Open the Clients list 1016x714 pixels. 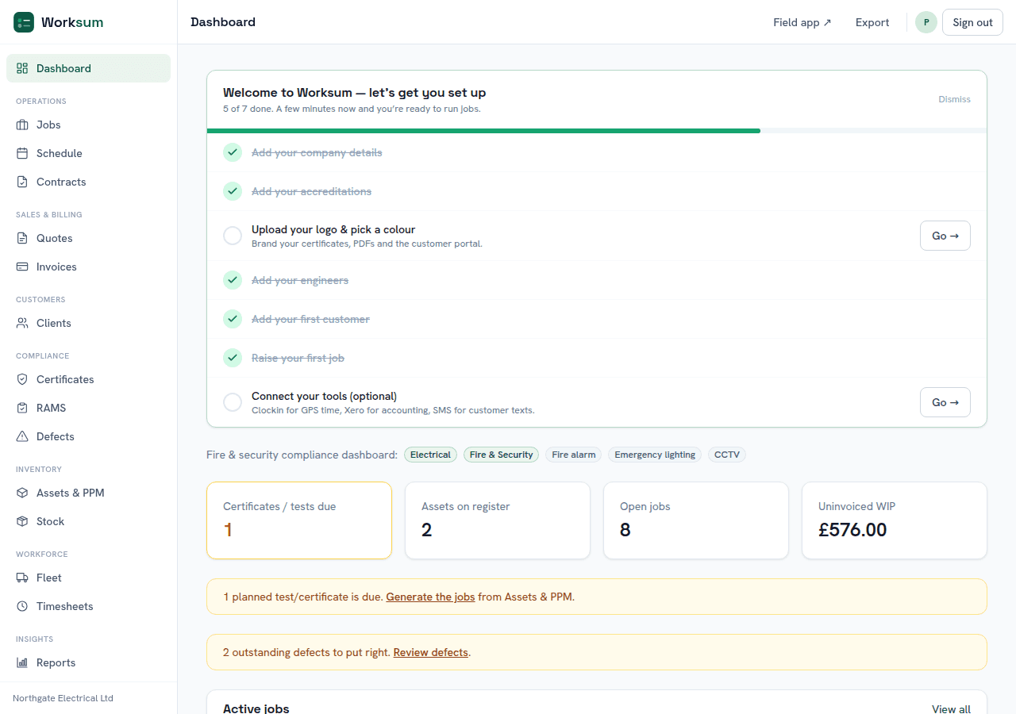(x=88, y=323)
